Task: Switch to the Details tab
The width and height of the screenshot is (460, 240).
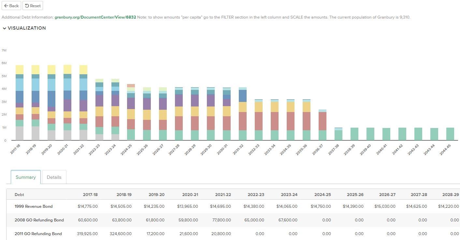Action: [x=54, y=177]
